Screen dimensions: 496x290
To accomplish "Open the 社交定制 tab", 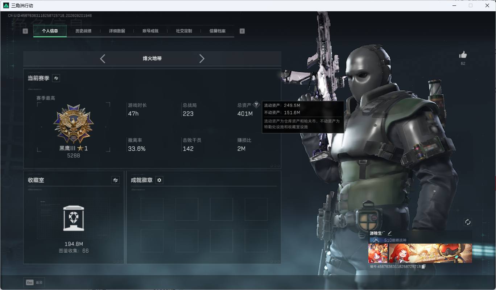I will [184, 31].
